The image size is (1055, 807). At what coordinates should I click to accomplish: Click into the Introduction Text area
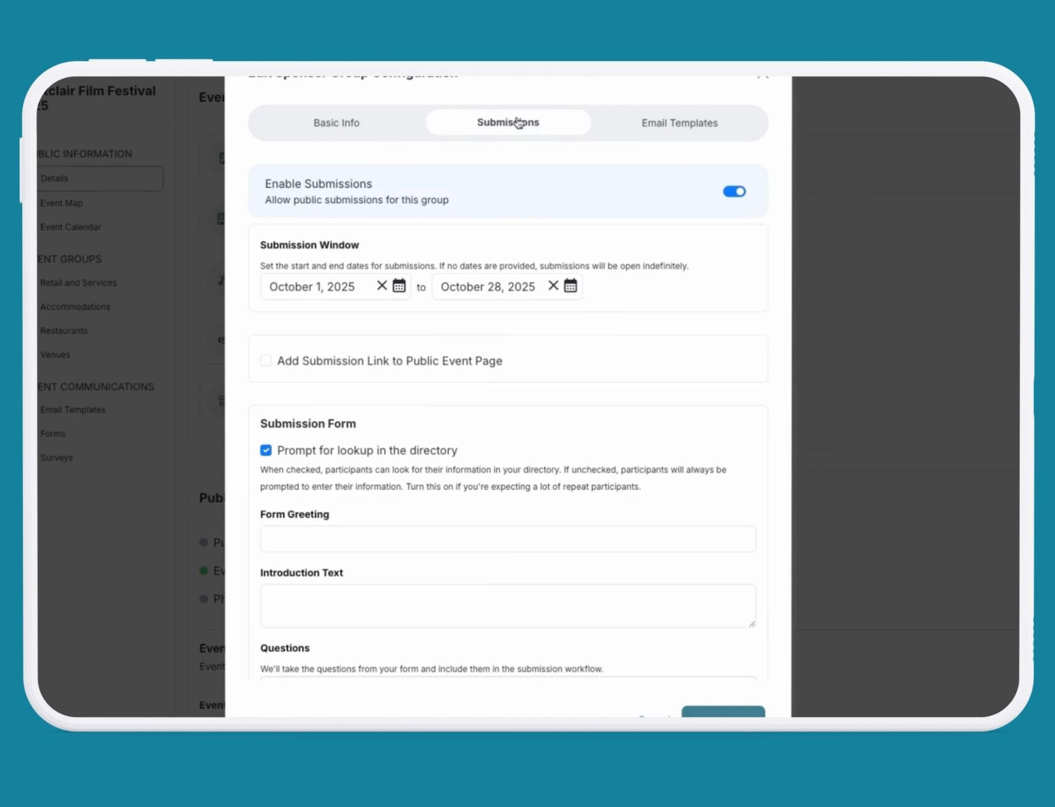(508, 606)
